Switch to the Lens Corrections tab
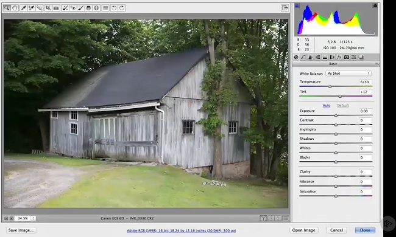Screen dimensions: 396x237 (x=332, y=57)
